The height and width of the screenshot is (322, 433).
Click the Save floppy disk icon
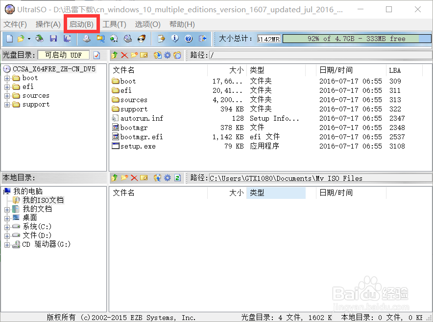(53, 39)
